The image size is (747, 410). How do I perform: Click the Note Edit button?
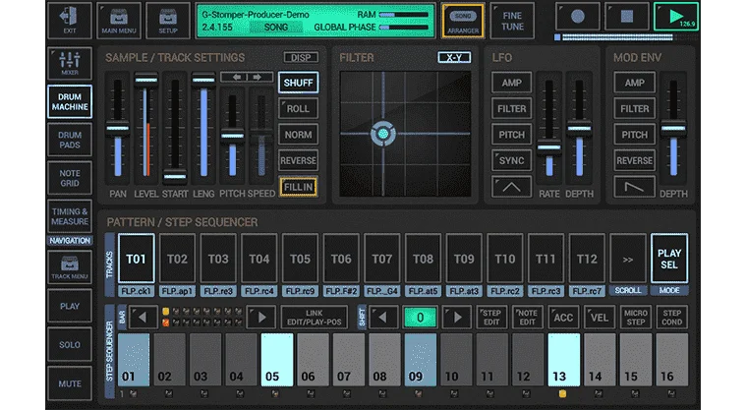tap(528, 317)
